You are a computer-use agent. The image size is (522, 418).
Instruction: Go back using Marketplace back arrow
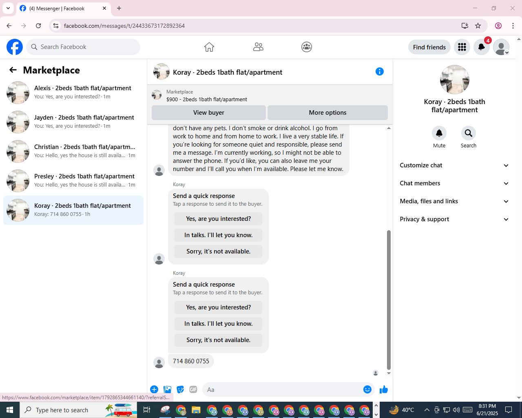[x=13, y=70]
